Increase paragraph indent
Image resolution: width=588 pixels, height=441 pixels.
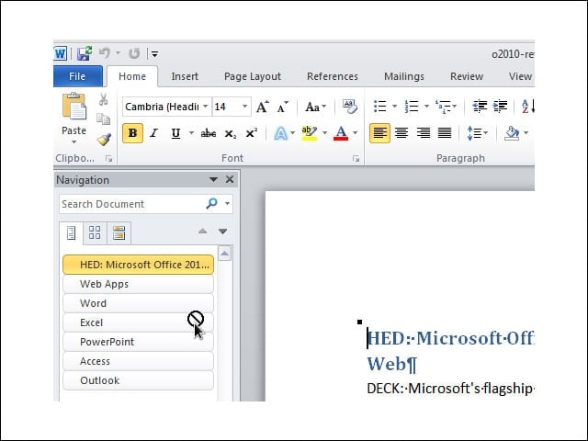501,107
